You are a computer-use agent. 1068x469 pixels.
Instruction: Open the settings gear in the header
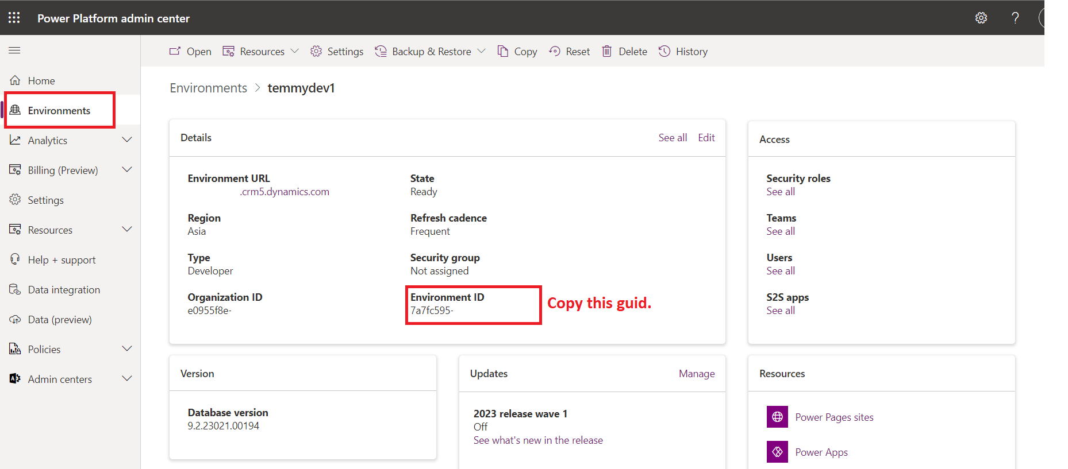point(981,18)
